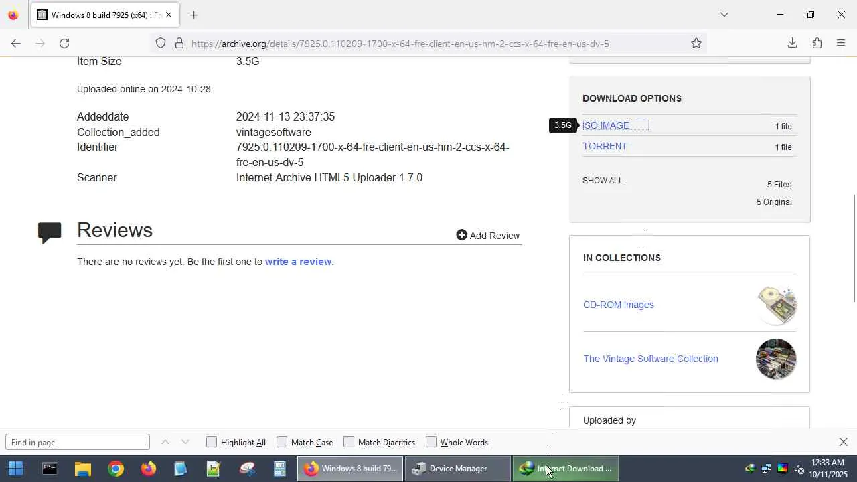Click the Vintage Software Collection thumbnail
The image size is (857, 482).
(776, 359)
